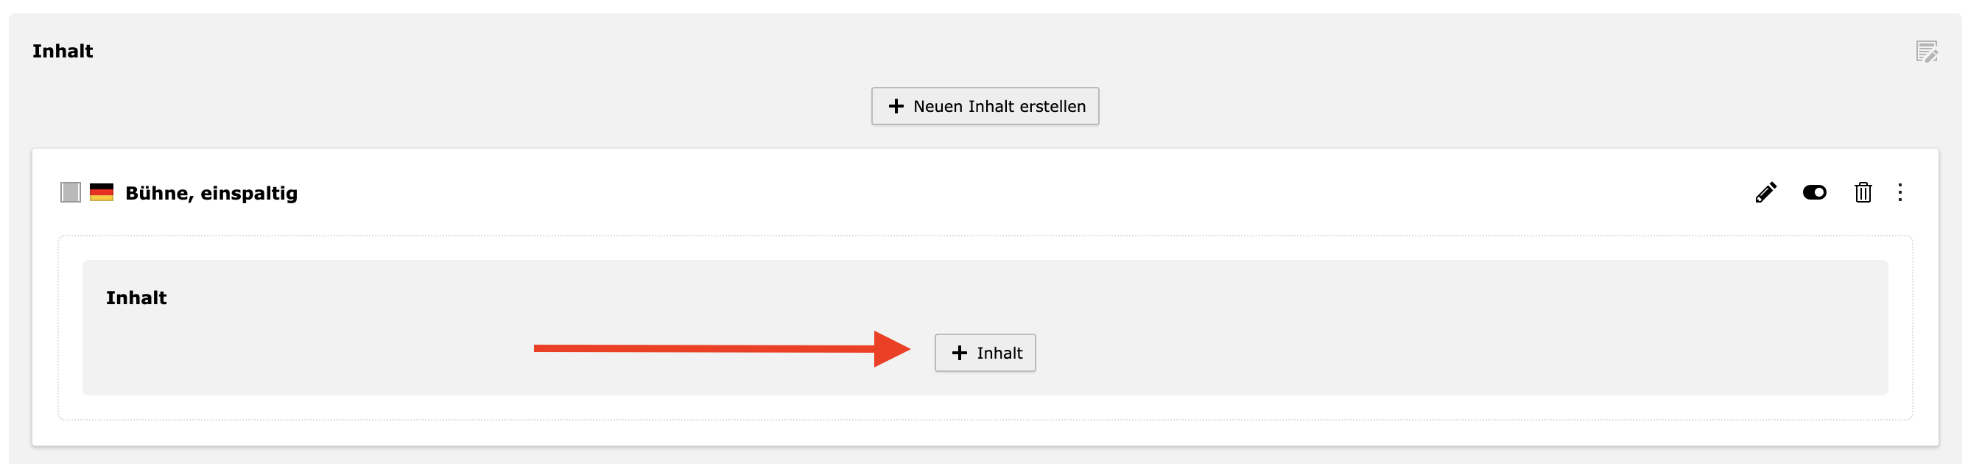Click the Neuen Inhalt erstellen button
This screenshot has height=464, width=1968.
[x=985, y=106]
